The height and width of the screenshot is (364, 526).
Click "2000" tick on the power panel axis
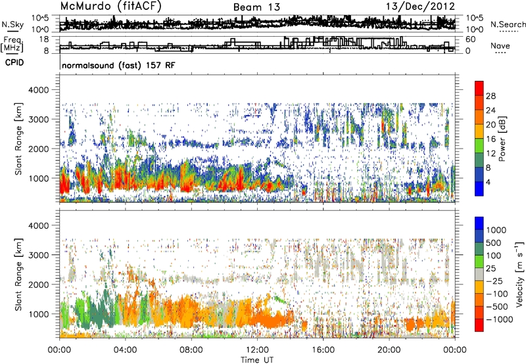click(38, 148)
